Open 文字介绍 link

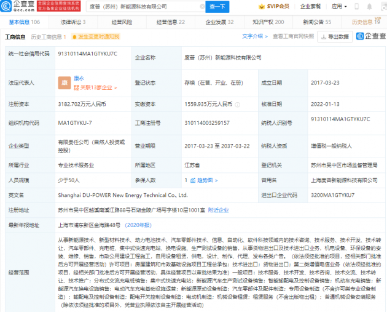pyautogui.click(x=255, y=36)
